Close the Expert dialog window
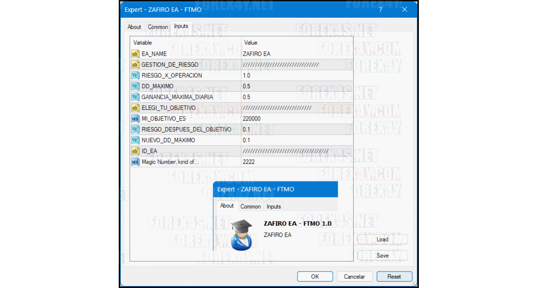The height and width of the screenshot is (288, 538). [404, 10]
